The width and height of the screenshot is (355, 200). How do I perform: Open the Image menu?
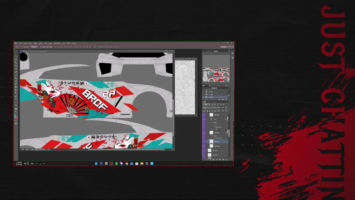30,43
